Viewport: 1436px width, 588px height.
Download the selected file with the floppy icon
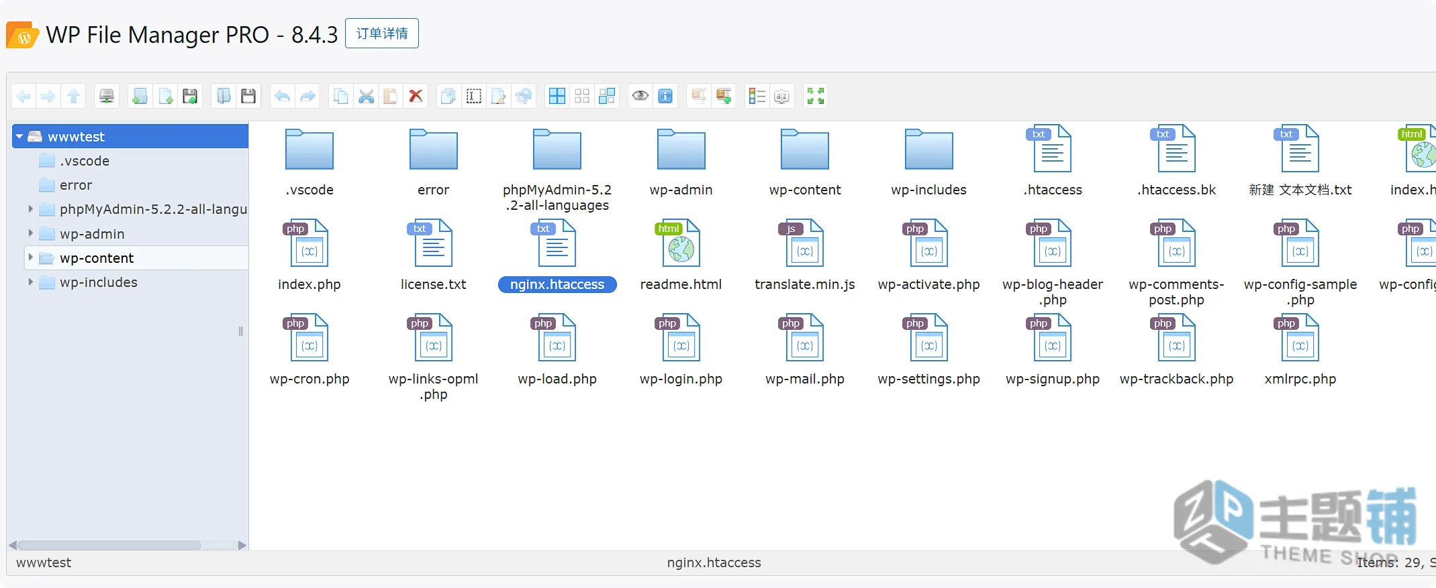(248, 97)
